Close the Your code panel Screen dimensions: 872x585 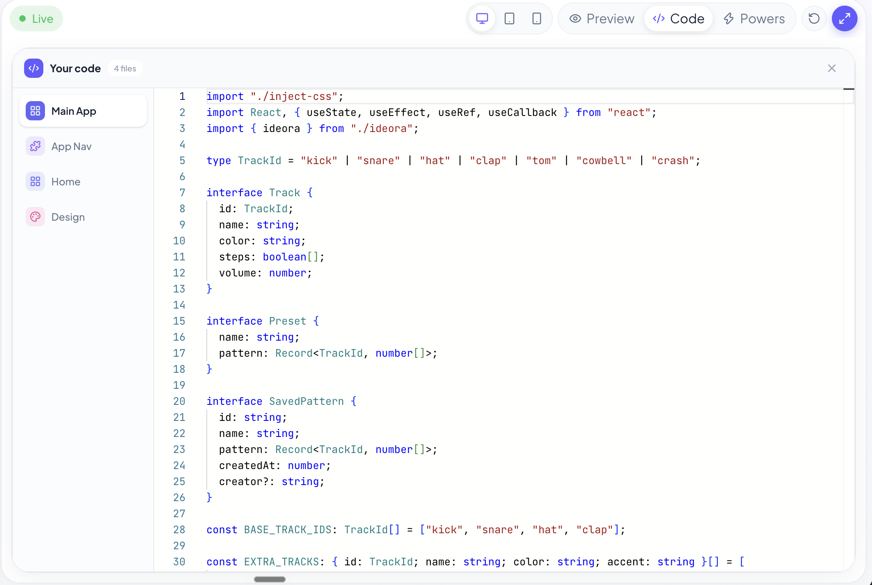pyautogui.click(x=831, y=69)
